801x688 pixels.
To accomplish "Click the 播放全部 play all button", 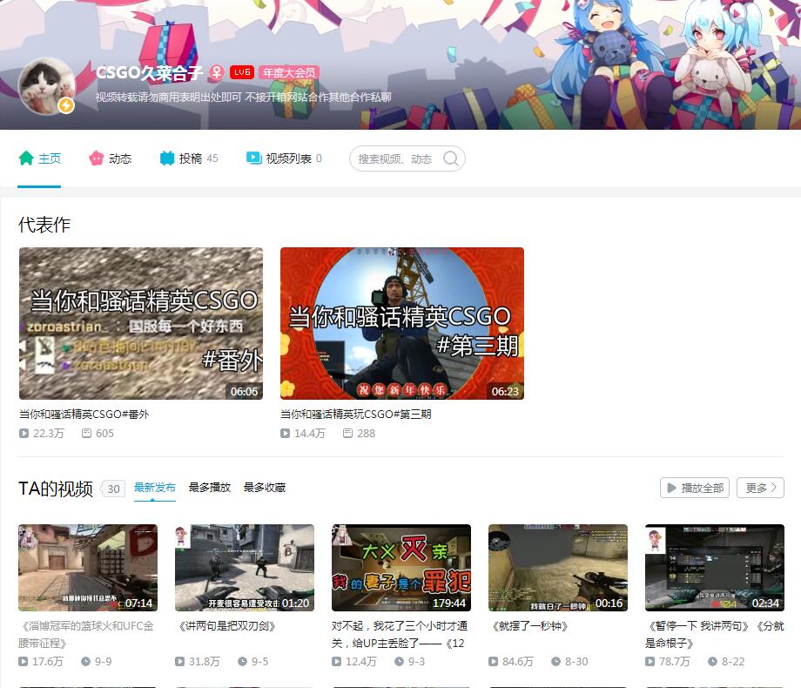I will (x=695, y=488).
